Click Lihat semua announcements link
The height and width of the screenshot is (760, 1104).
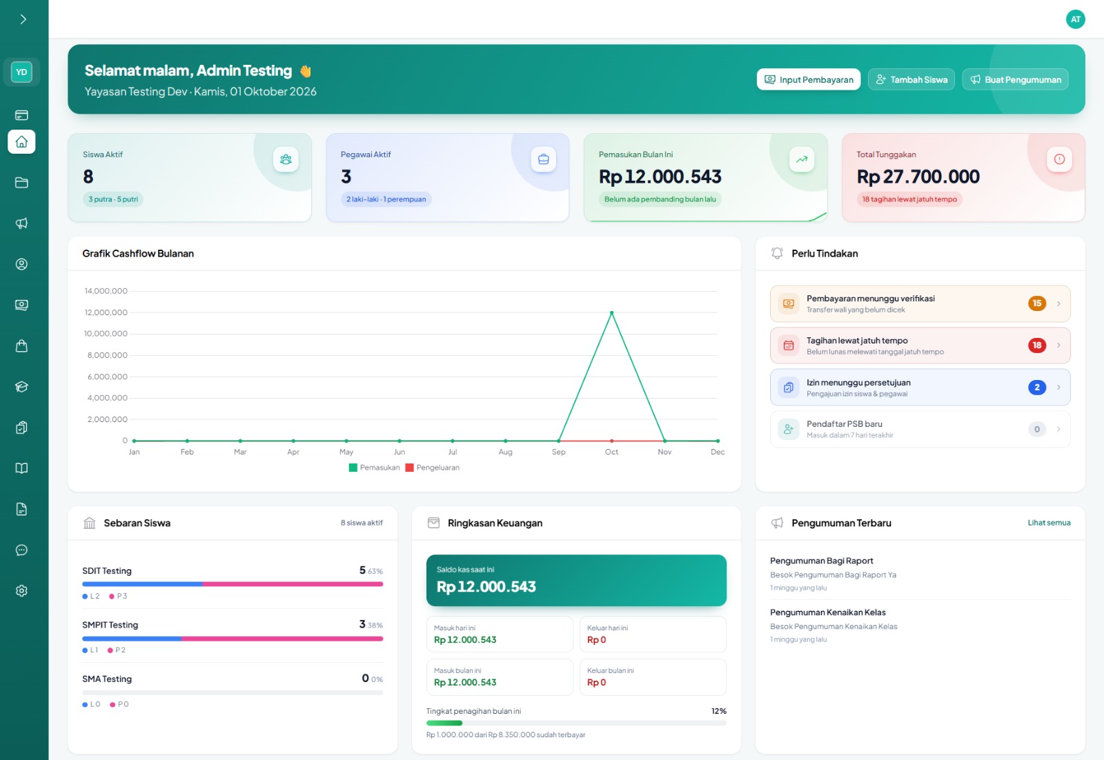(1049, 523)
